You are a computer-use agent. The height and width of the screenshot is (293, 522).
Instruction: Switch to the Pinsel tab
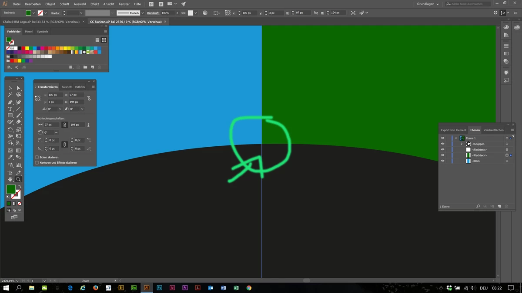29,32
